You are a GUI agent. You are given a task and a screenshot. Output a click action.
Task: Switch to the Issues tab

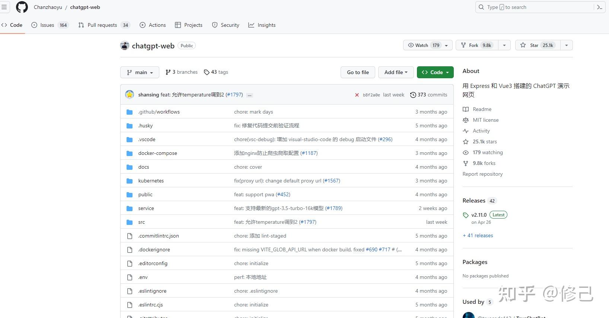point(47,25)
